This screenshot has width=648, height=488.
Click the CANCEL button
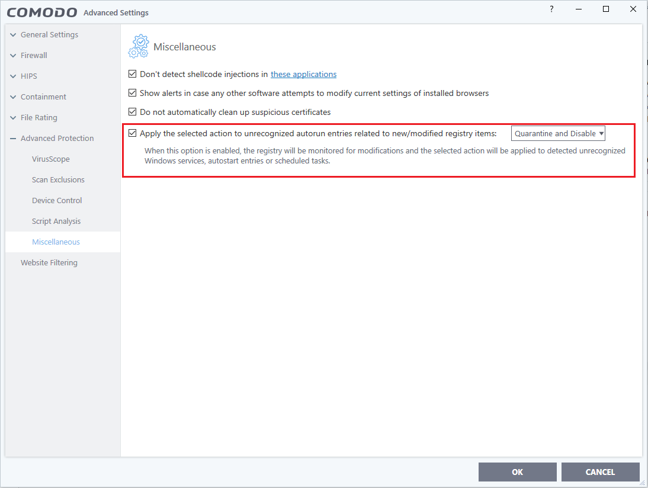600,472
